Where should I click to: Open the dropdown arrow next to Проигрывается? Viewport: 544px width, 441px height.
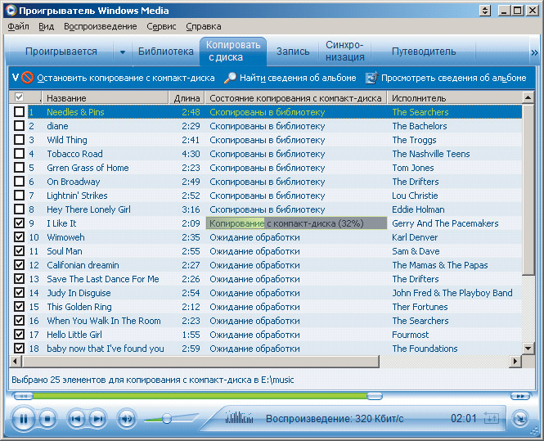click(123, 52)
